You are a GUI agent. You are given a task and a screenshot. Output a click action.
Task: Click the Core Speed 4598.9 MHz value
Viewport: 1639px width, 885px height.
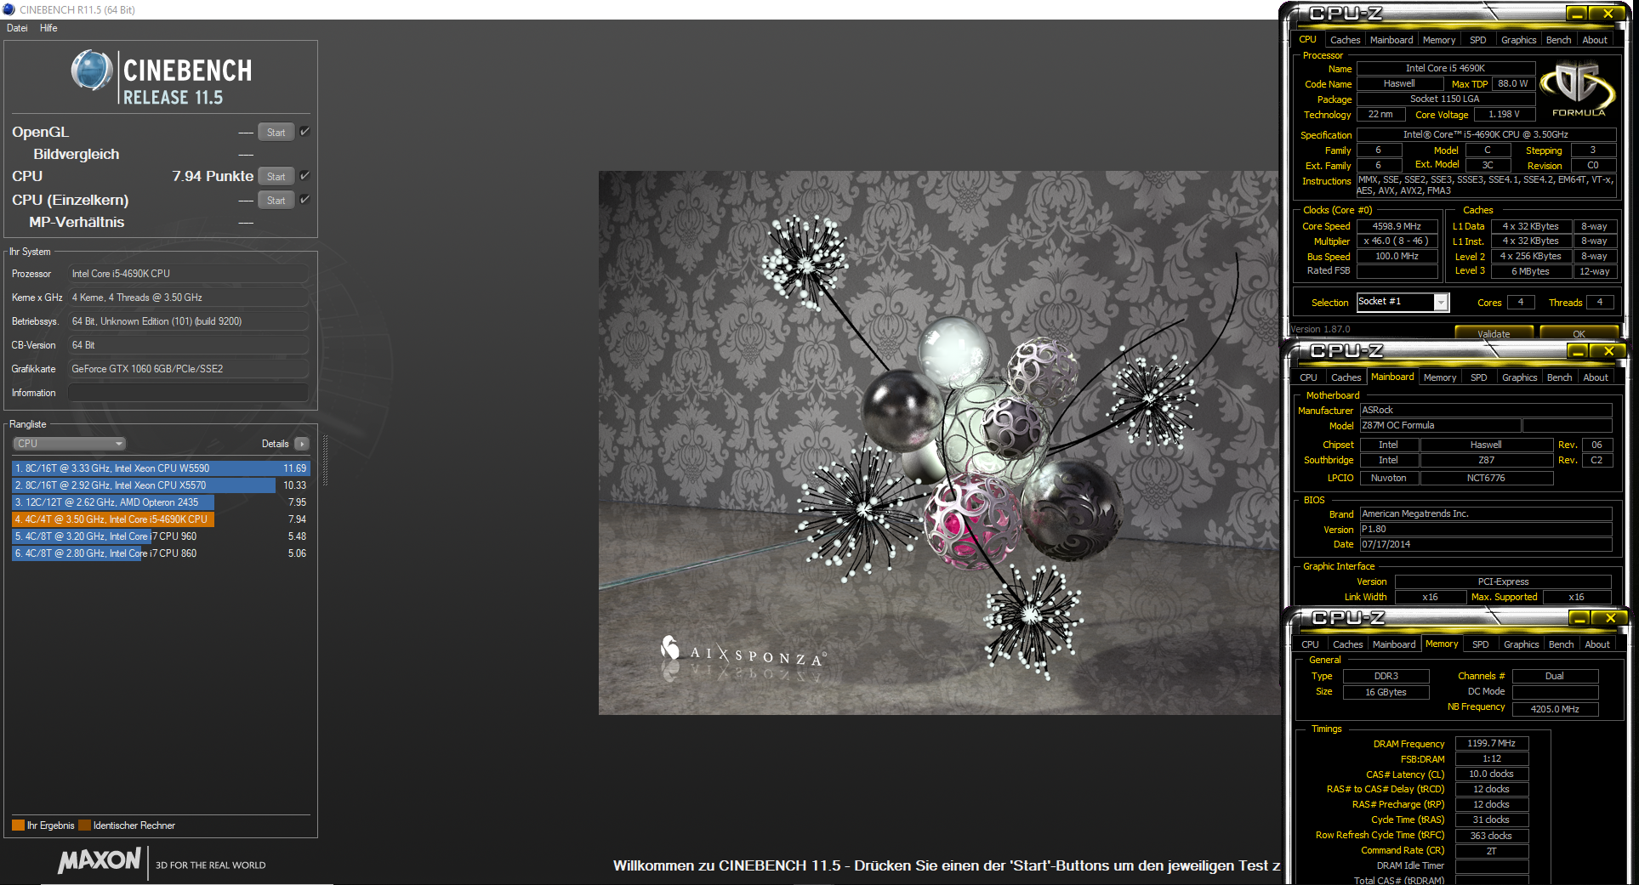point(1397,226)
